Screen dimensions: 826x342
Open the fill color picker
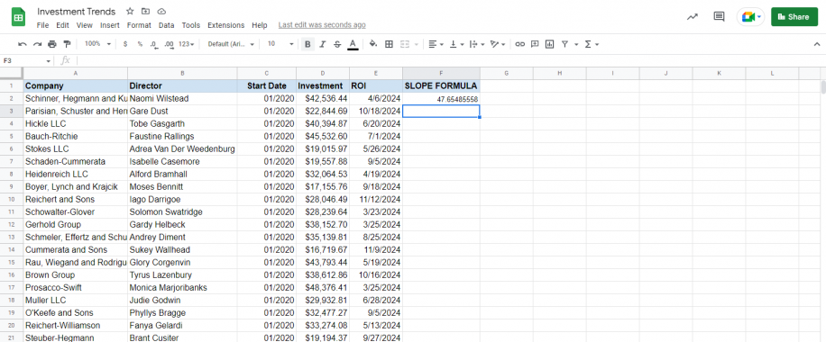(373, 44)
